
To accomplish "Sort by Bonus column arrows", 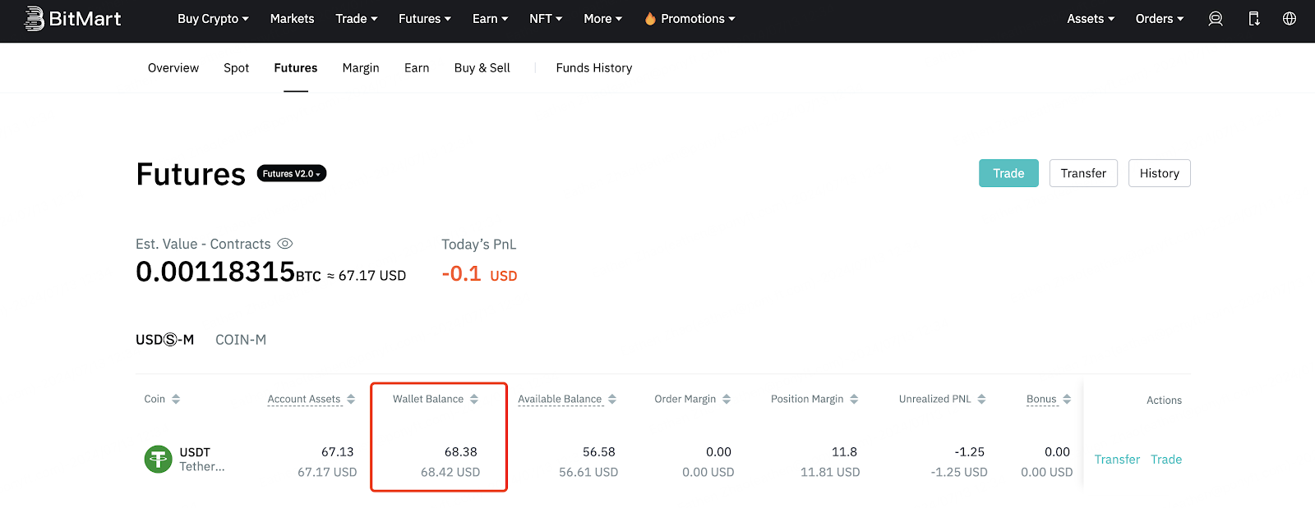I will pos(1067,400).
